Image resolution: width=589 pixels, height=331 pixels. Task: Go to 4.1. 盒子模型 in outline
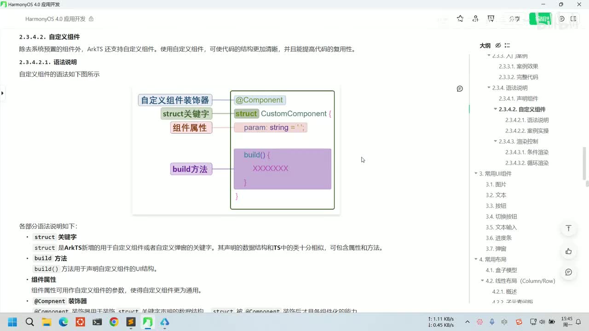pos(502,270)
